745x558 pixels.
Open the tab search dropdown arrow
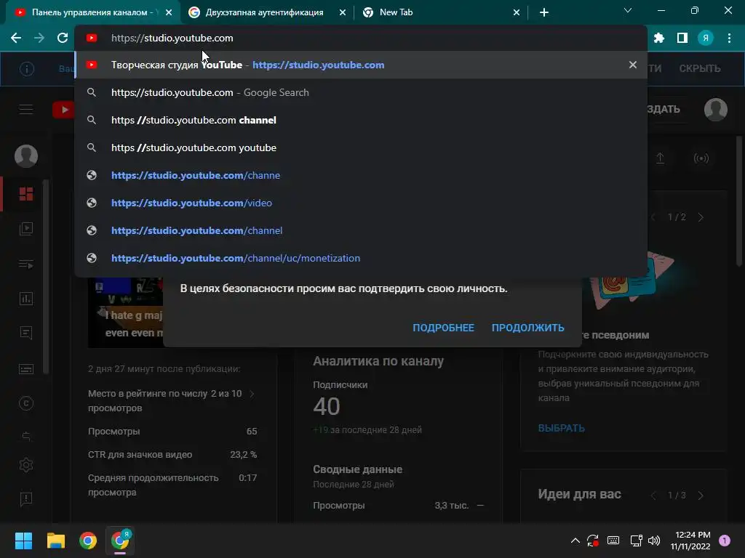coord(628,10)
